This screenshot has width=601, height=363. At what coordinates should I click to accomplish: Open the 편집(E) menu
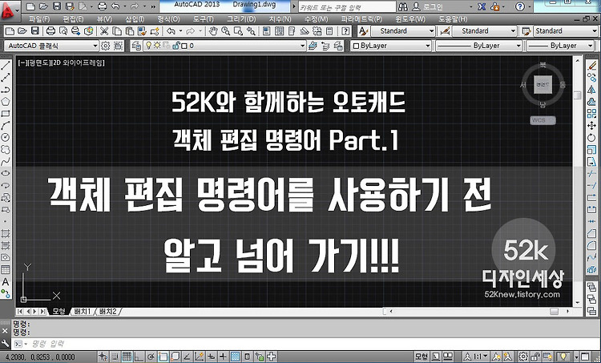pyautogui.click(x=73, y=18)
